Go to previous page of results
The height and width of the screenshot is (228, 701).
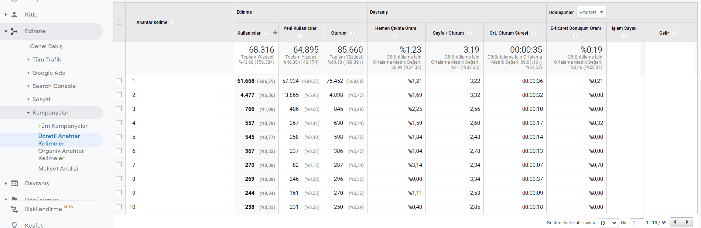(675, 222)
